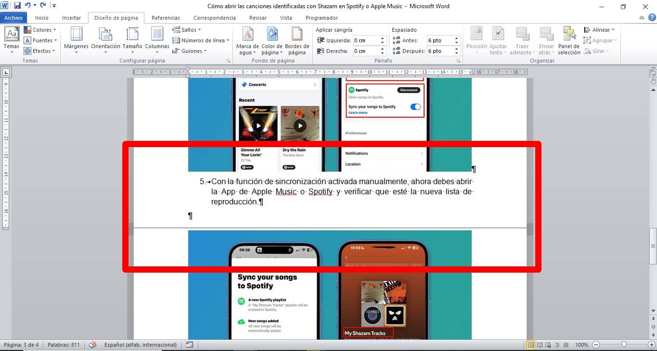Open Bordes de página settings
657x351 pixels.
pyautogui.click(x=297, y=40)
